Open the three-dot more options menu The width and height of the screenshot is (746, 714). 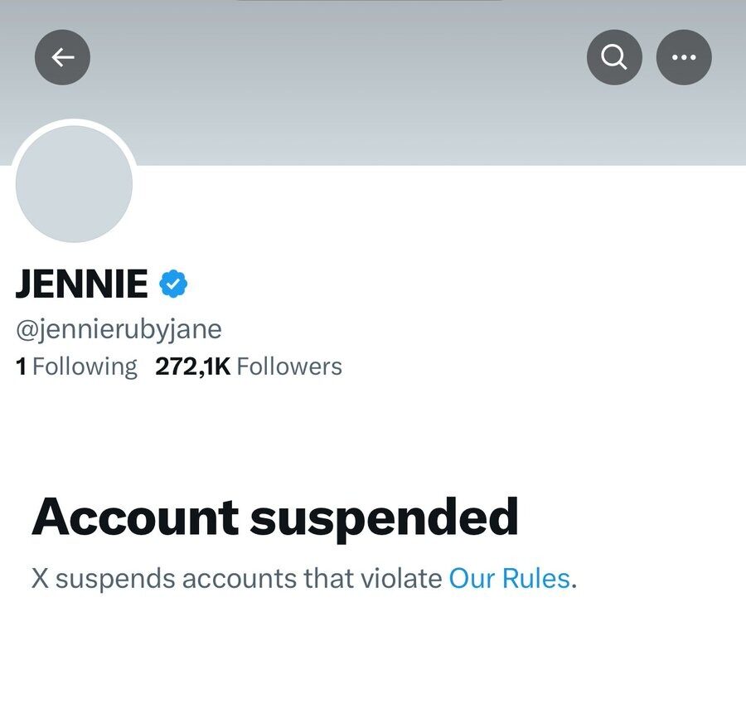[684, 57]
